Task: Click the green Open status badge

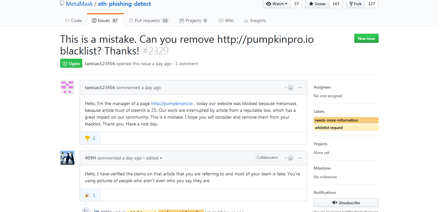Action: (x=71, y=64)
